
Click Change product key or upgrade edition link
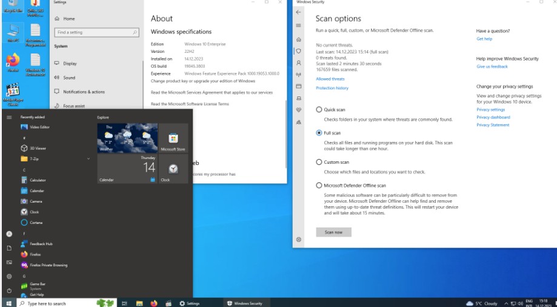203,81
